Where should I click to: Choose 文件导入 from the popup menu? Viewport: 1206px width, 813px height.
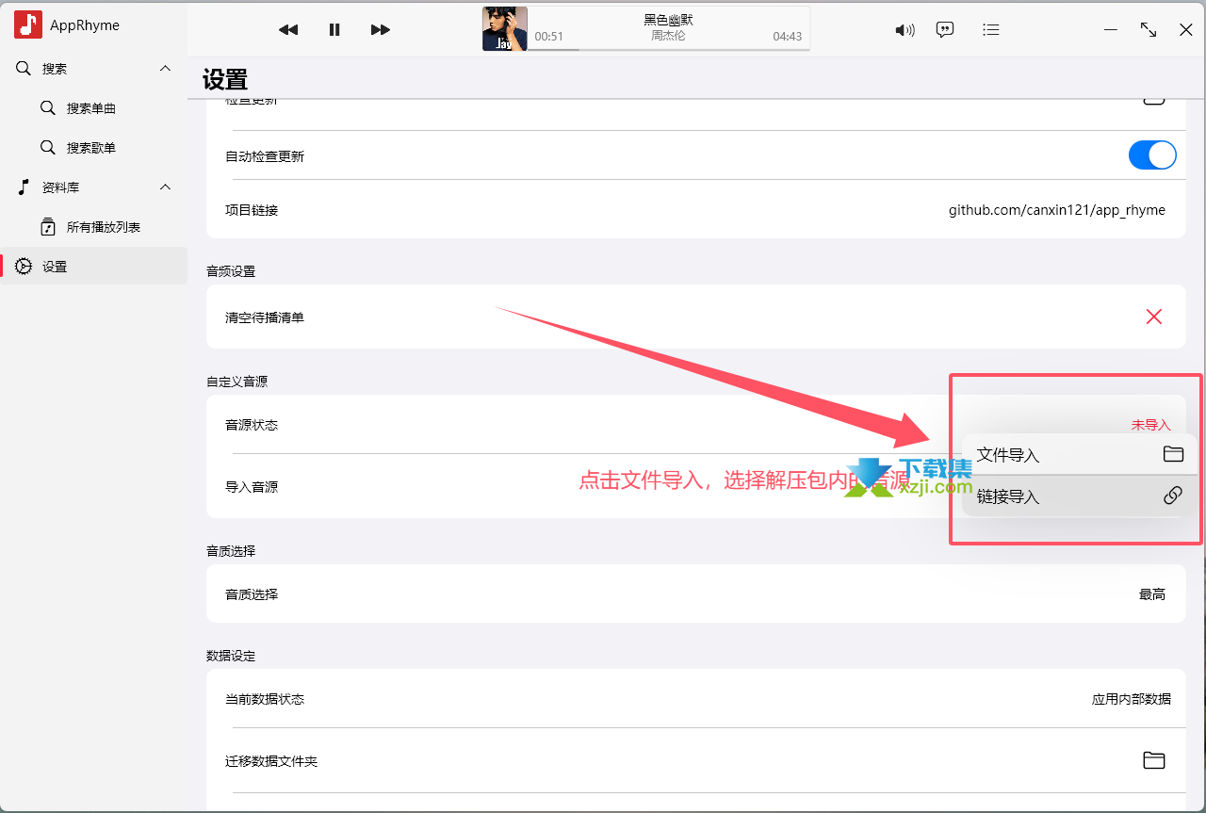tap(1080, 455)
